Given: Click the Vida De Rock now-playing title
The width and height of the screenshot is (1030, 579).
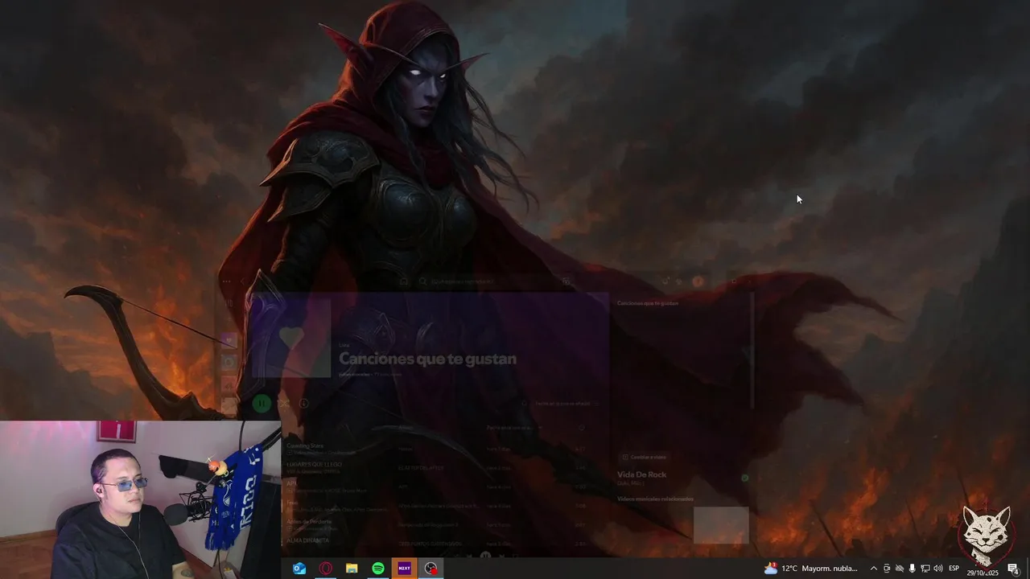Looking at the screenshot, I should 641,474.
